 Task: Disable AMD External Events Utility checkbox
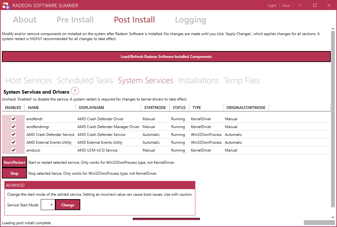[13, 142]
